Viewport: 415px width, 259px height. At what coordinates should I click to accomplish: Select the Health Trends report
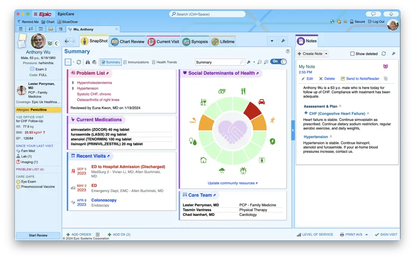(x=164, y=62)
